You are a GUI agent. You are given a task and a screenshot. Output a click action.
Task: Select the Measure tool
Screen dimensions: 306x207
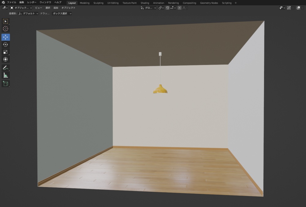coord(6,75)
